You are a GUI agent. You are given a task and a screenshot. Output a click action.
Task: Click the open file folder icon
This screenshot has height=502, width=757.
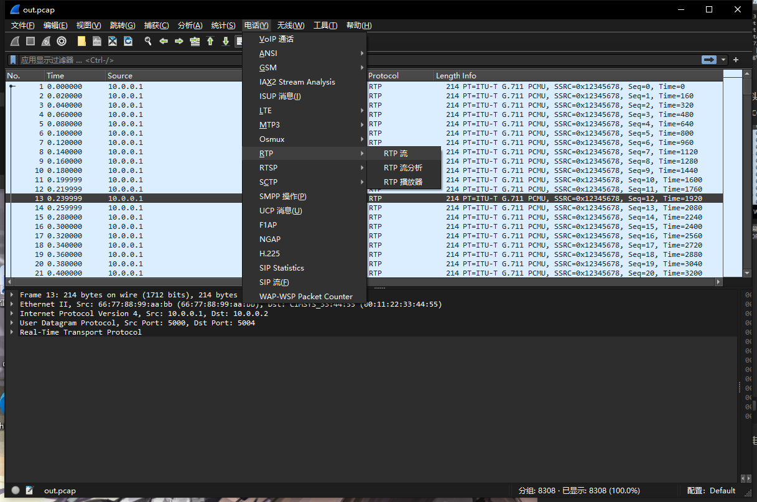[x=81, y=41]
